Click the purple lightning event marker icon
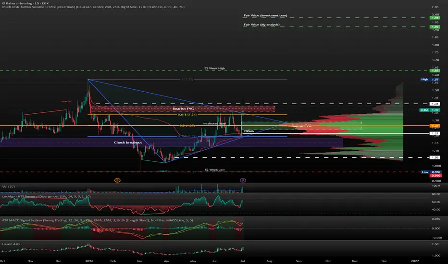Image resolution: width=448 pixels, height=264 pixels. point(243,180)
